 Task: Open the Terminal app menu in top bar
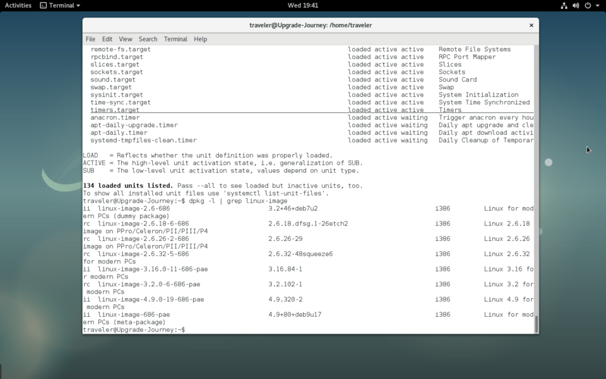pyautogui.click(x=60, y=5)
